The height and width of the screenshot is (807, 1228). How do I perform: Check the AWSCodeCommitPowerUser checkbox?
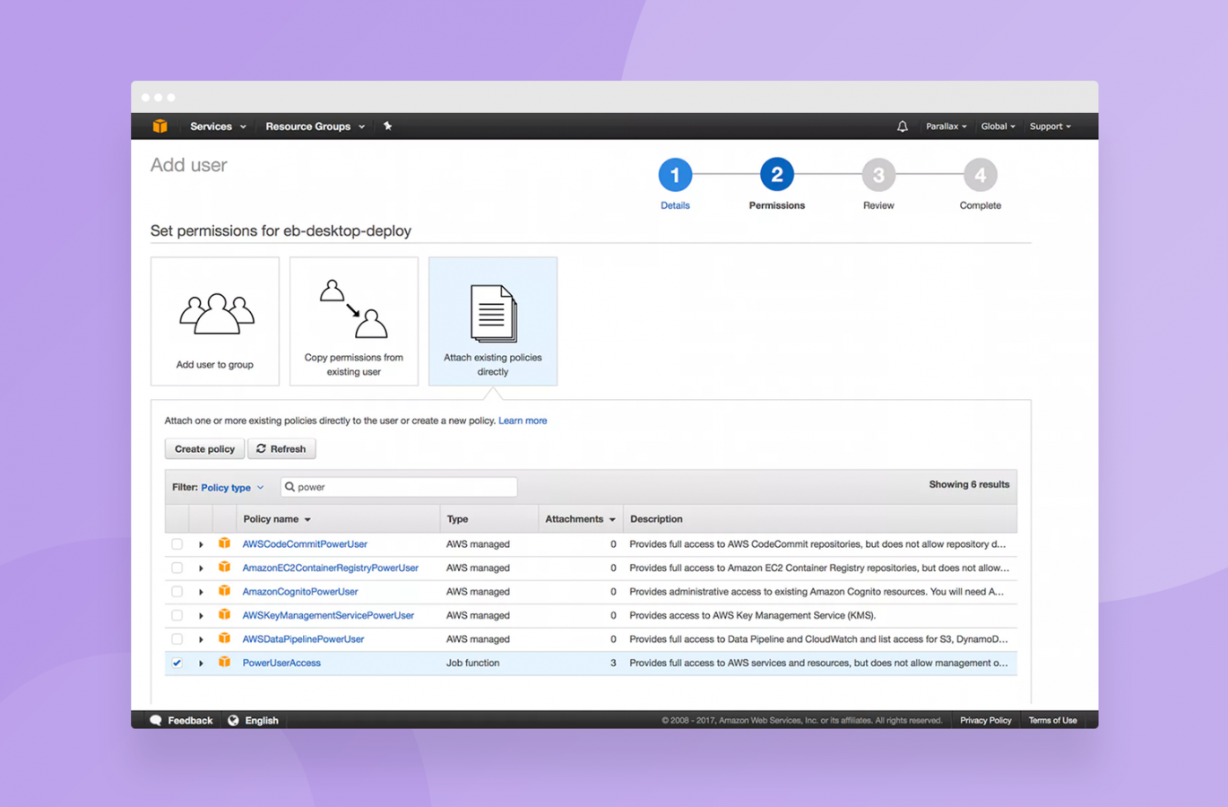(177, 544)
